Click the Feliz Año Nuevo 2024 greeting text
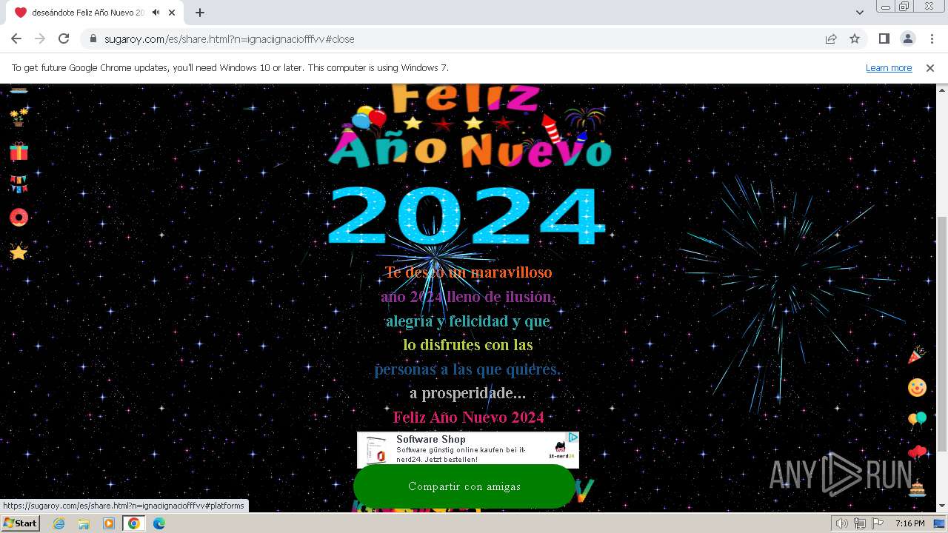Screen dimensions: 948x533 click(x=468, y=417)
